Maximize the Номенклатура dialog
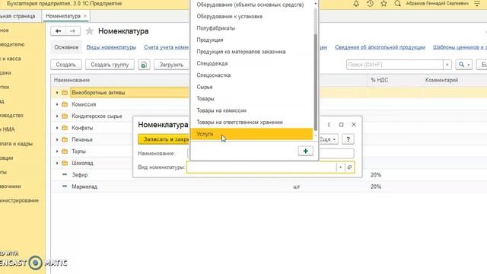Screen dimensions: 487x274 (x=342, y=125)
